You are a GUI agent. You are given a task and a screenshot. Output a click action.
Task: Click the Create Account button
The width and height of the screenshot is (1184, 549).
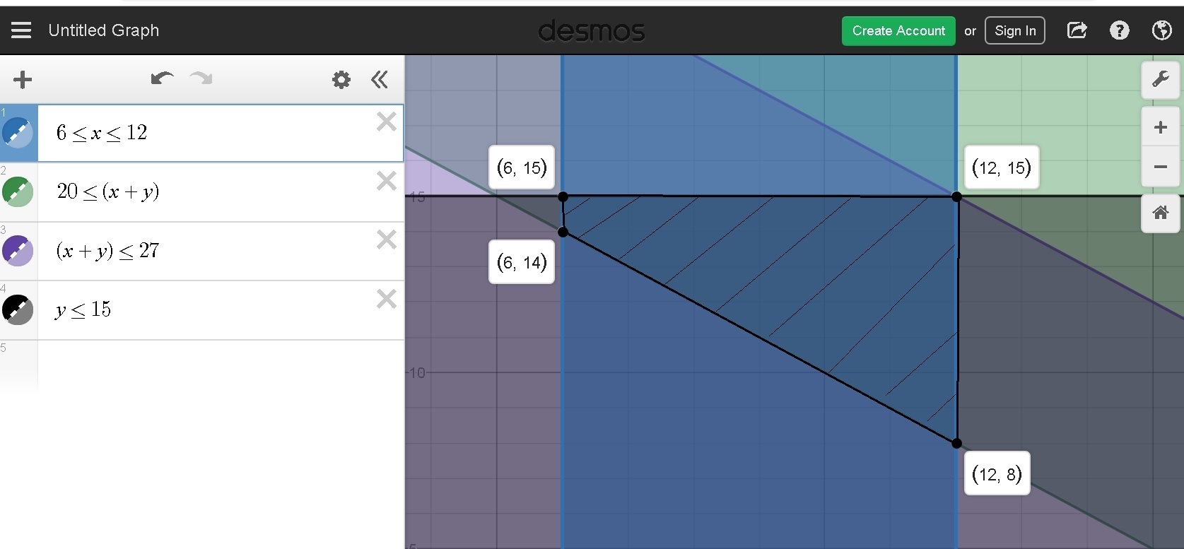click(898, 30)
